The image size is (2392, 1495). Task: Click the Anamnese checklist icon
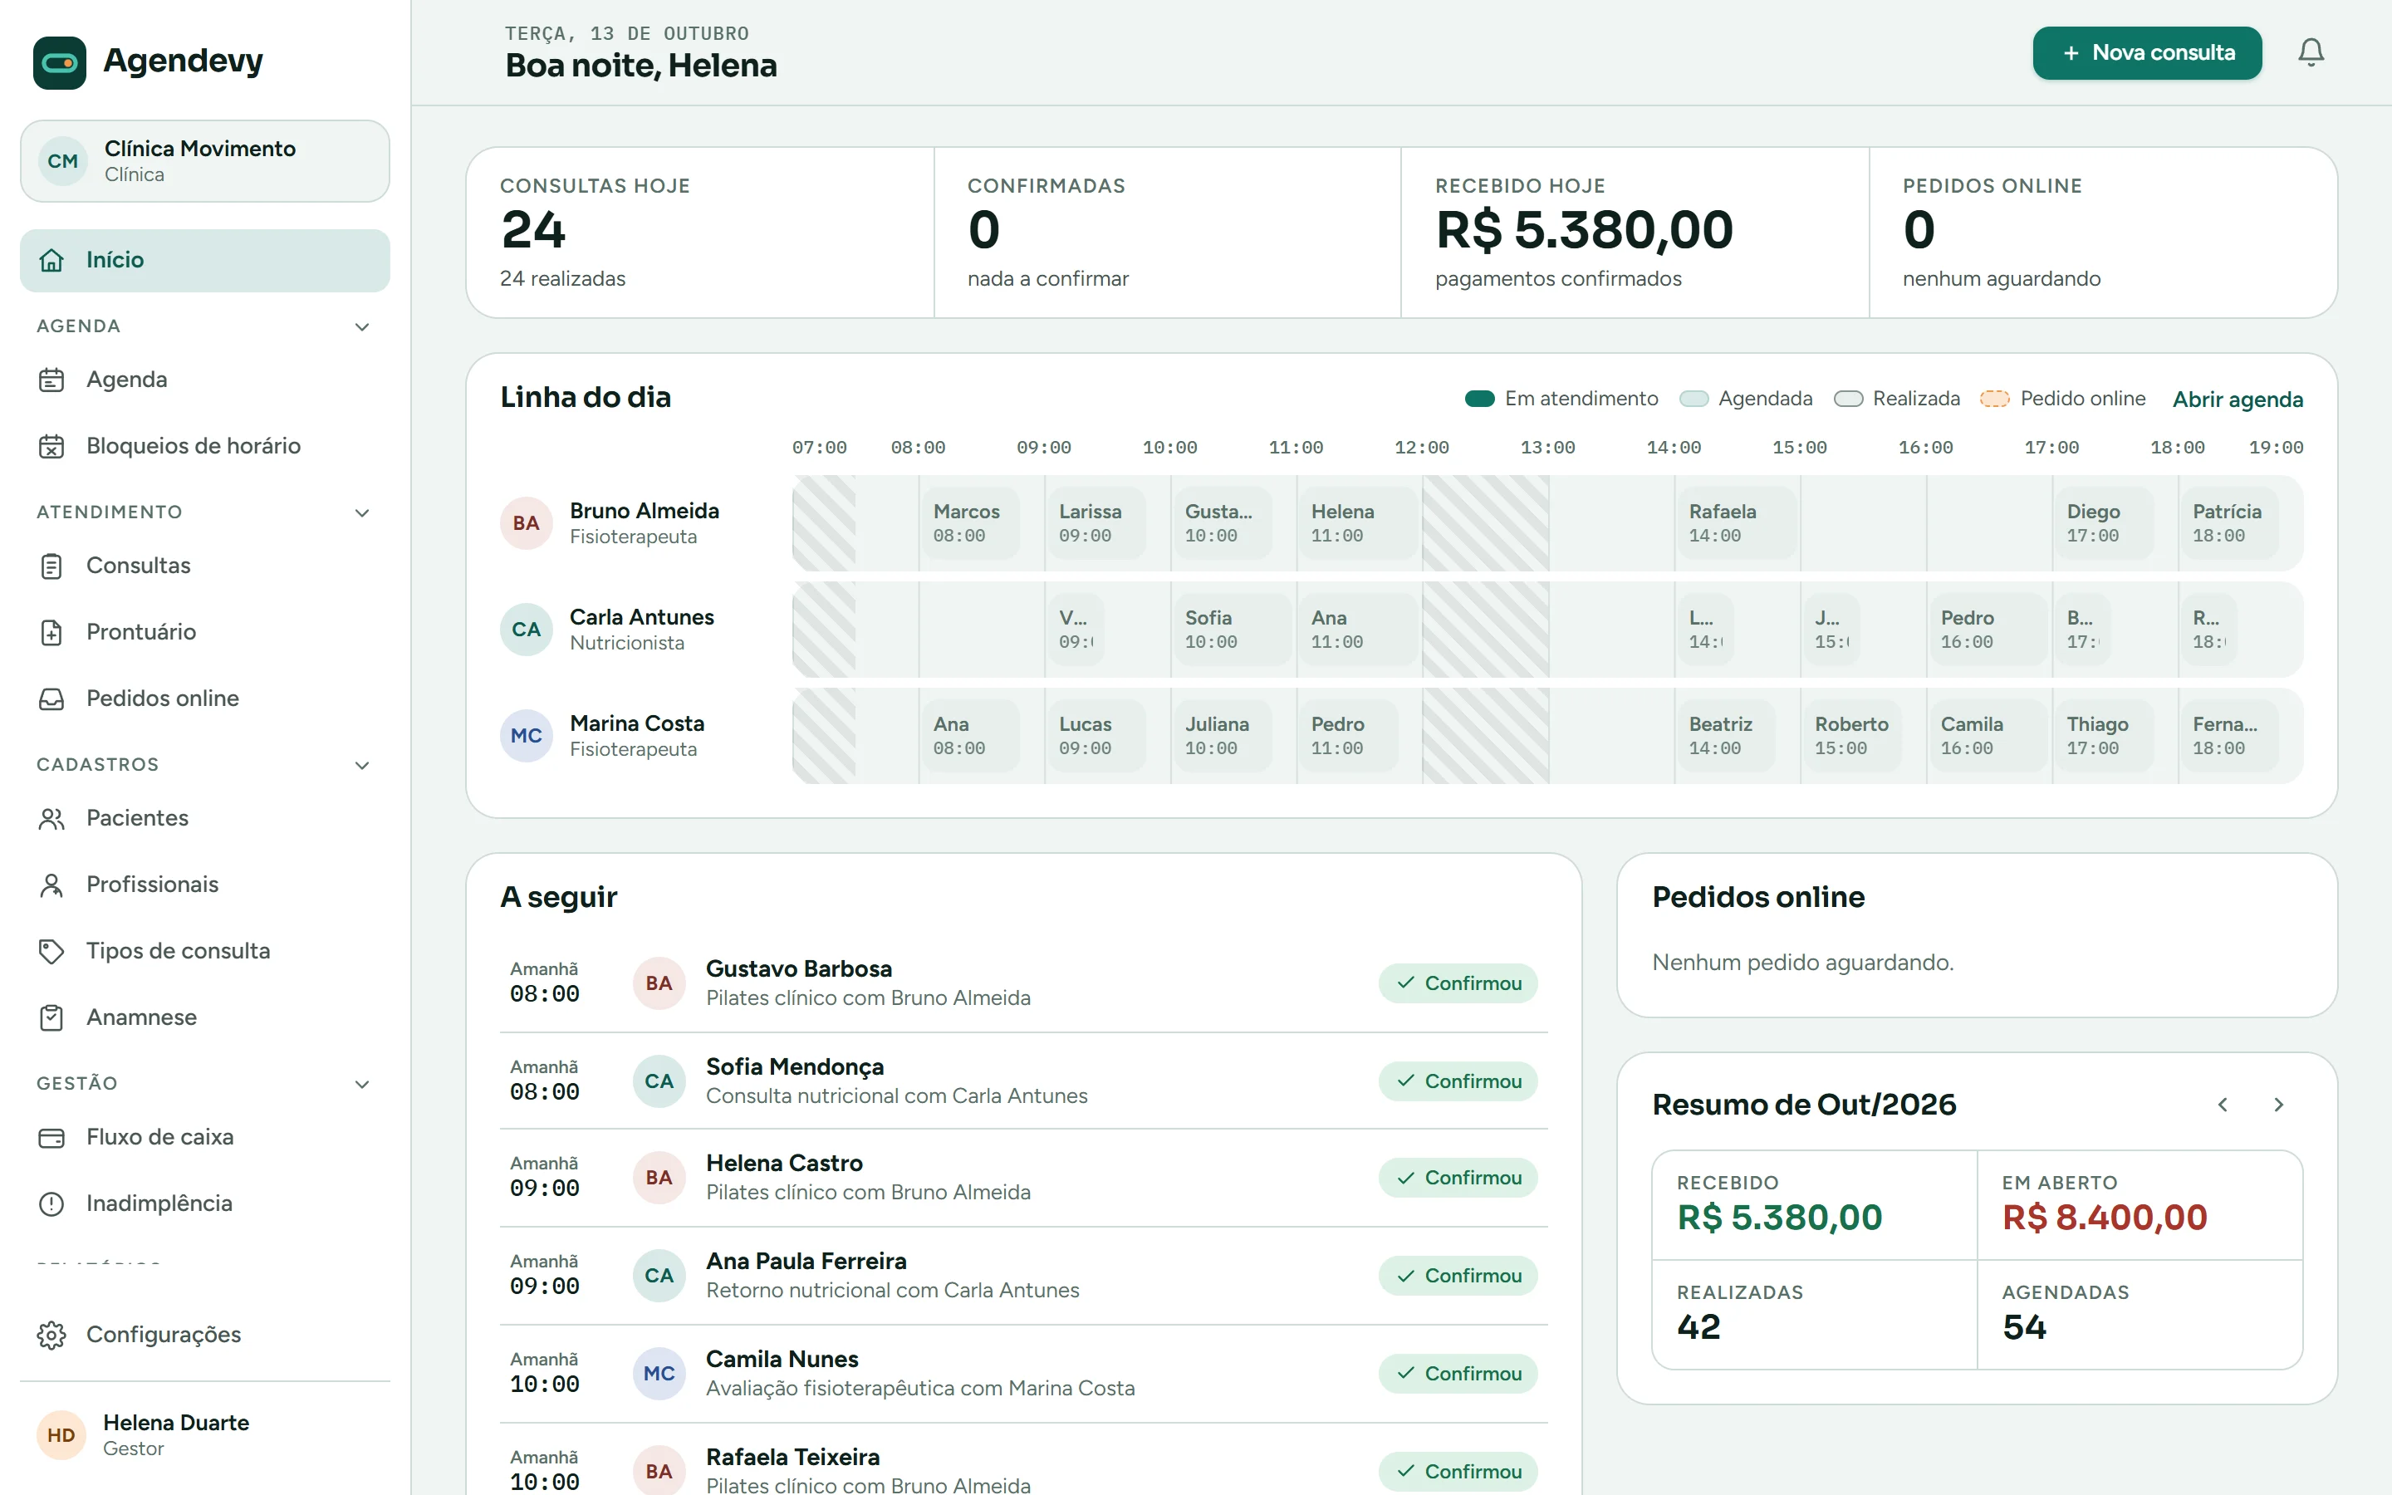[51, 1017]
